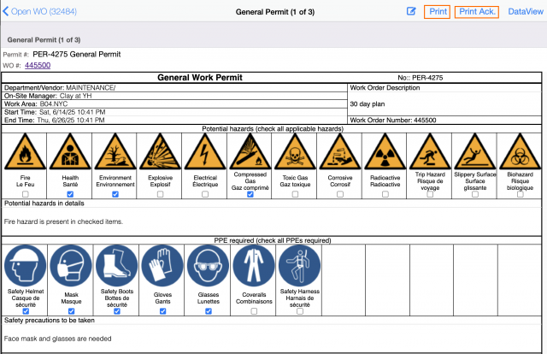The height and width of the screenshot is (354, 547).
Task: Click the Coveralls PPE icon
Action: click(x=254, y=266)
